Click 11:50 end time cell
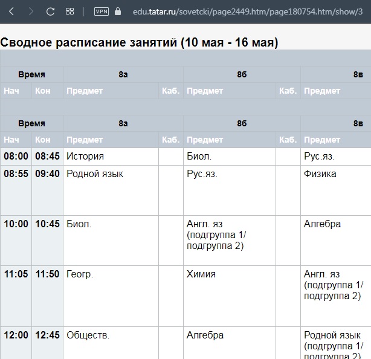 pyautogui.click(x=47, y=296)
